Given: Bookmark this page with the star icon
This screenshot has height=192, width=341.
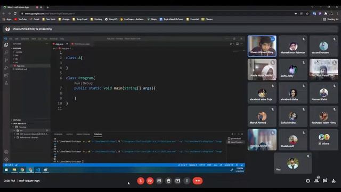Looking at the screenshot, I should tap(307, 13).
